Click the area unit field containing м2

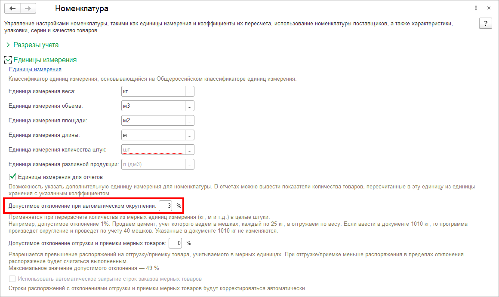153,121
